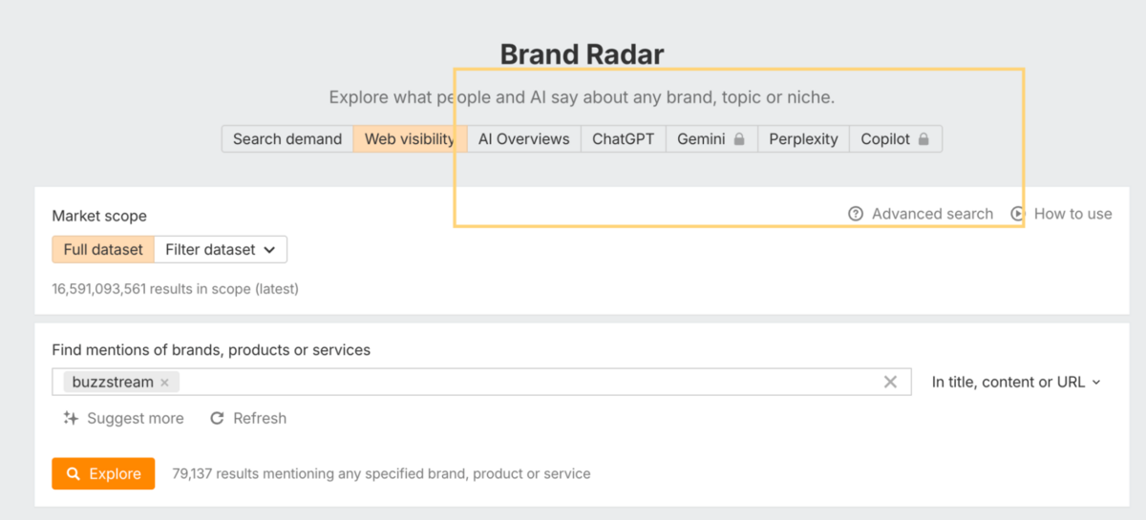
Task: Switch to the Search demand tab
Action: pyautogui.click(x=287, y=139)
